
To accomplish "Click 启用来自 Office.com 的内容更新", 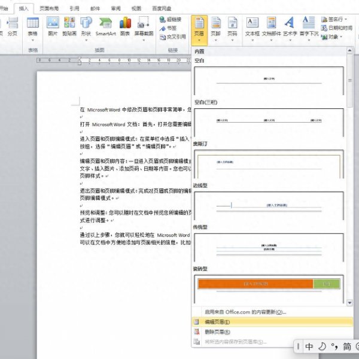I will [x=245, y=312].
